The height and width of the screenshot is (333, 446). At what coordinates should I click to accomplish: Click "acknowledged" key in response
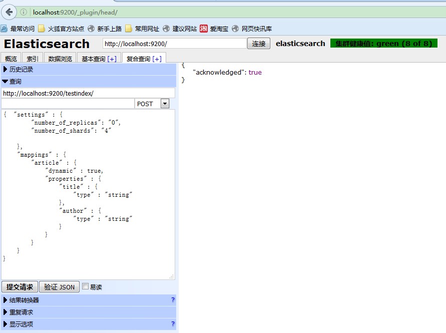coord(219,72)
